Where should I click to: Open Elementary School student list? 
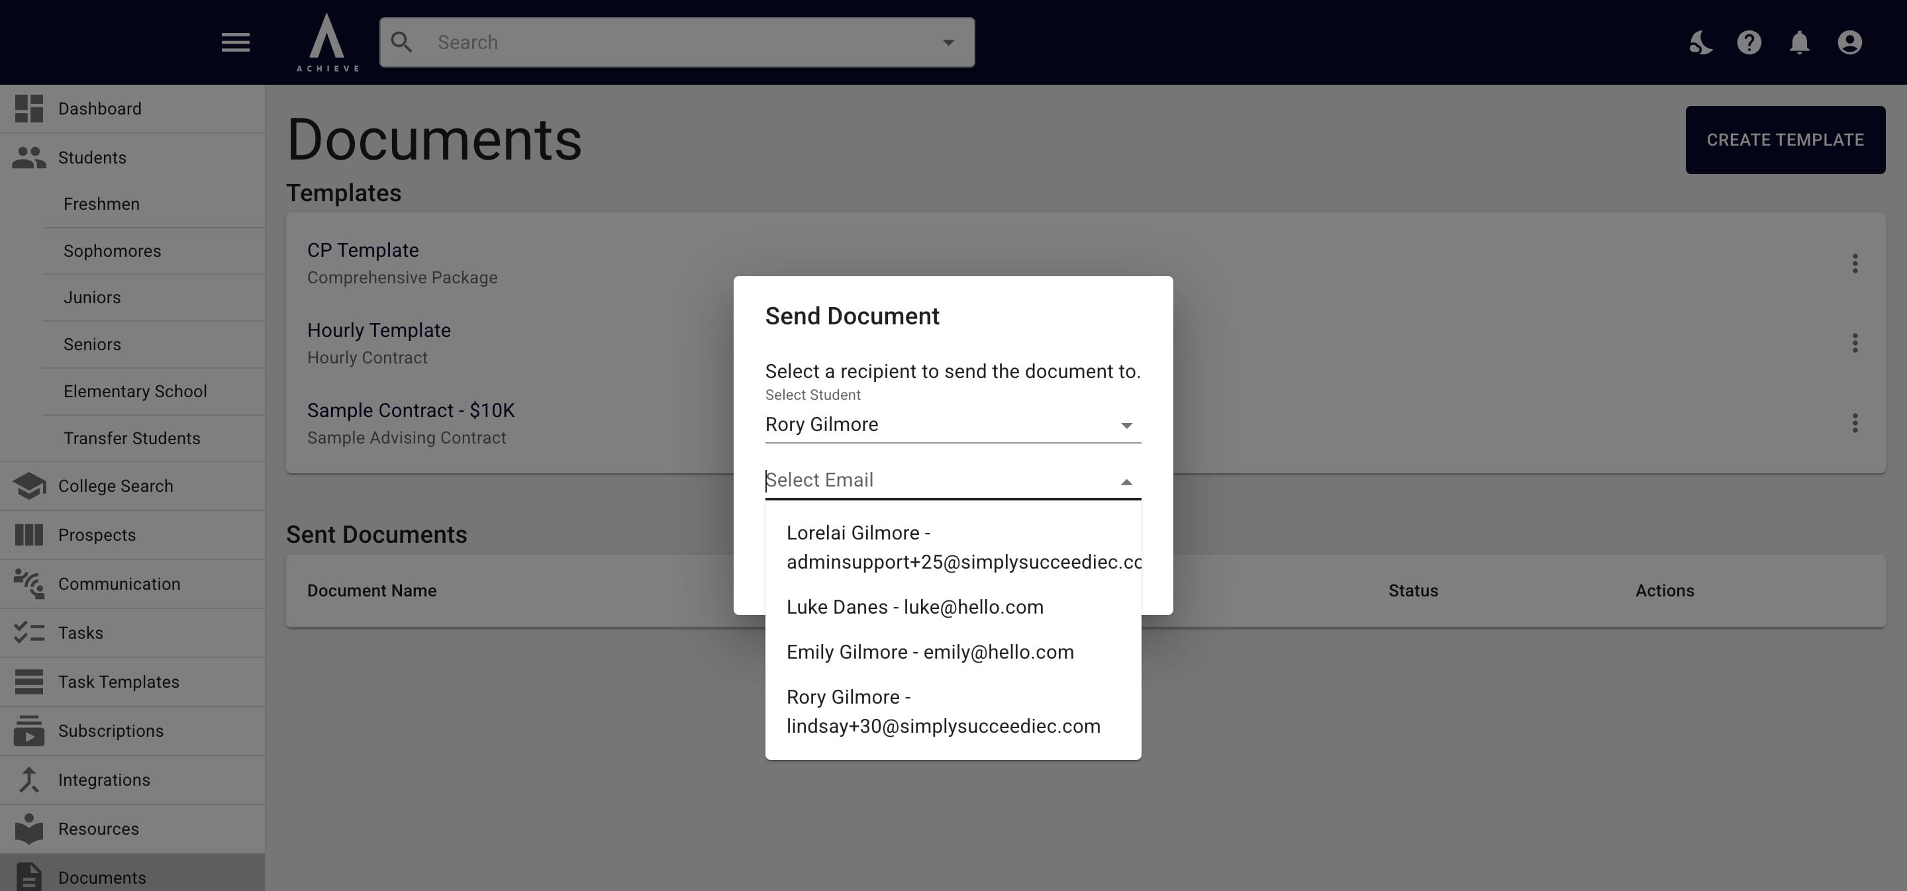[x=153, y=391]
